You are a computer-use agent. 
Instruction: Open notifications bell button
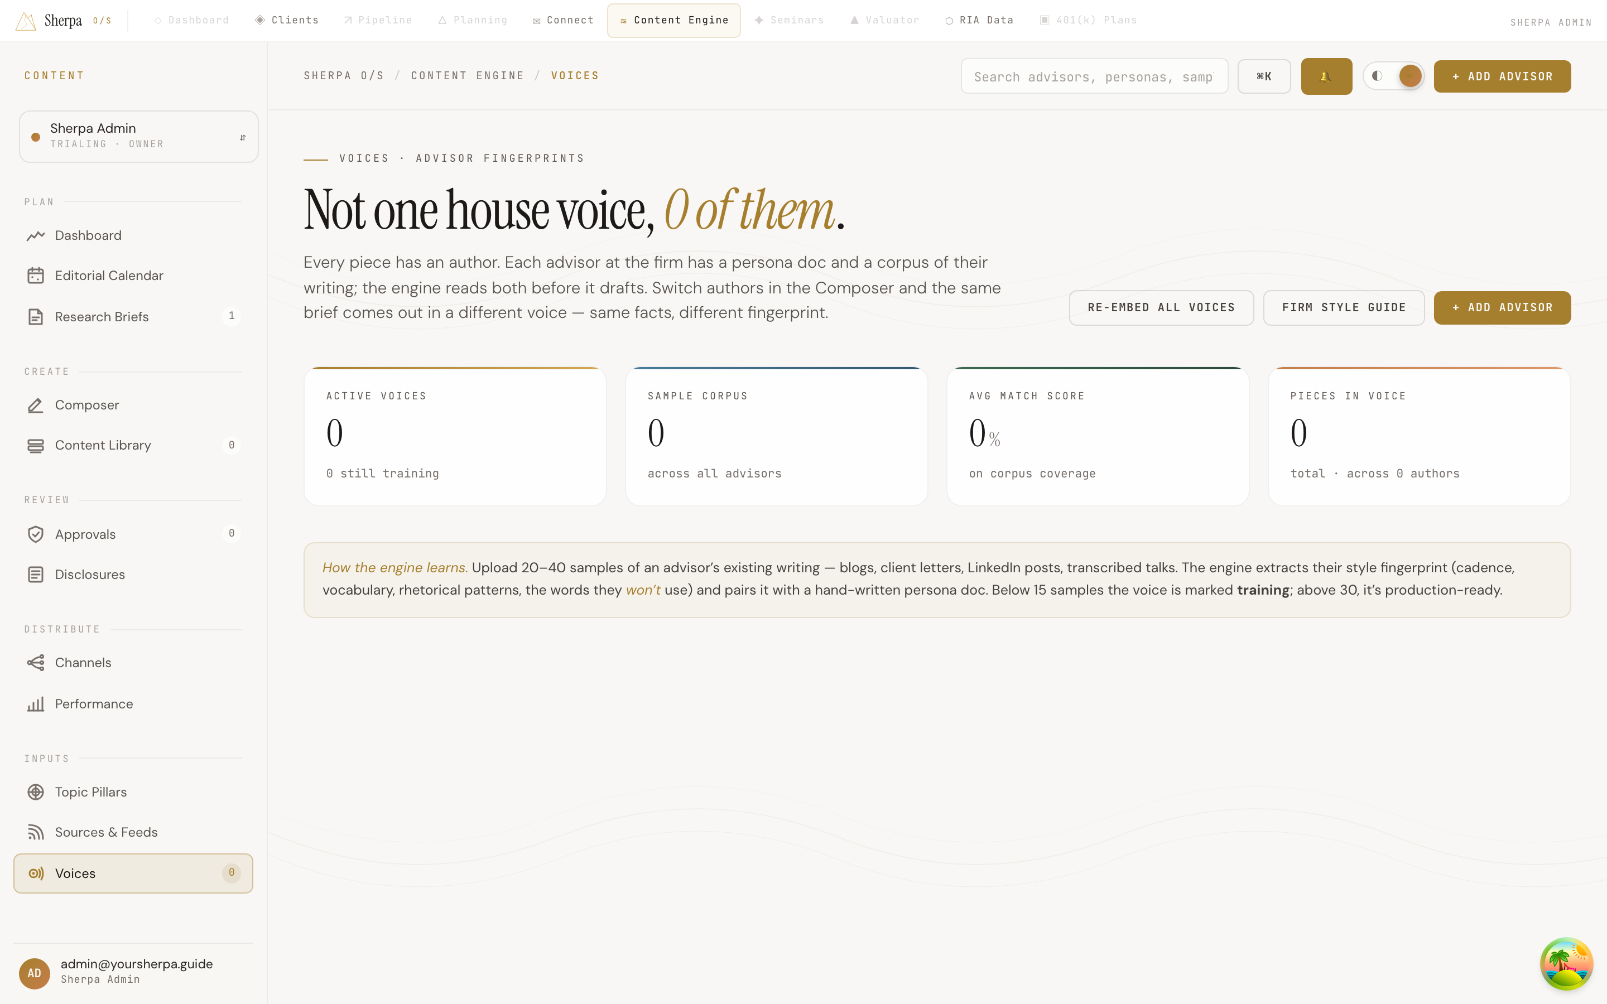(1326, 76)
